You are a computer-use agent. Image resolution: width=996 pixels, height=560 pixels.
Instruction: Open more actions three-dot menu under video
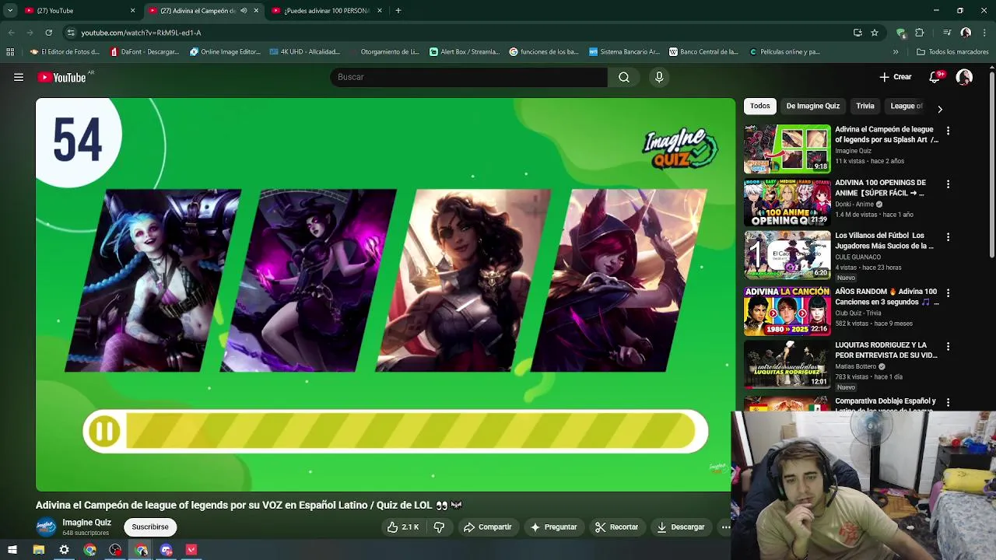coord(725,527)
